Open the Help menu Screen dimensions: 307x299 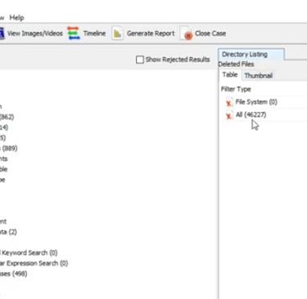pos(16,18)
